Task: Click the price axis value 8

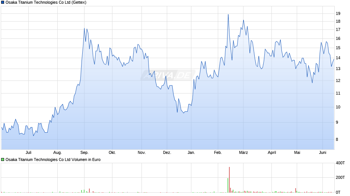Action: (337, 139)
